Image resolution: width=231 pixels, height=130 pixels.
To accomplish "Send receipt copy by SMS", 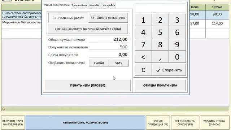I will (x=119, y=63).
